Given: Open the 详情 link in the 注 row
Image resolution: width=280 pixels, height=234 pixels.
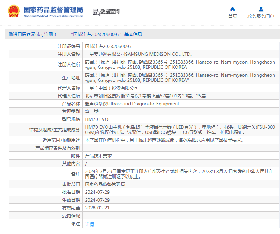Looking at the screenshot, I should tap(90, 224).
